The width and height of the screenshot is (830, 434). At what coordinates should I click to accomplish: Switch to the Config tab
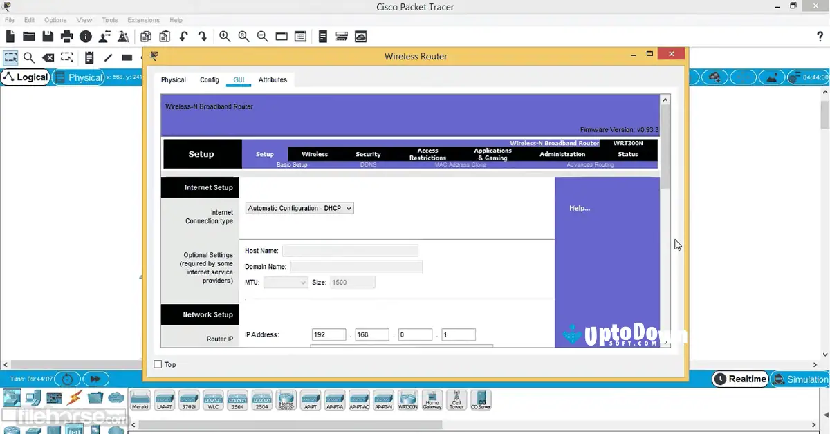coord(209,79)
